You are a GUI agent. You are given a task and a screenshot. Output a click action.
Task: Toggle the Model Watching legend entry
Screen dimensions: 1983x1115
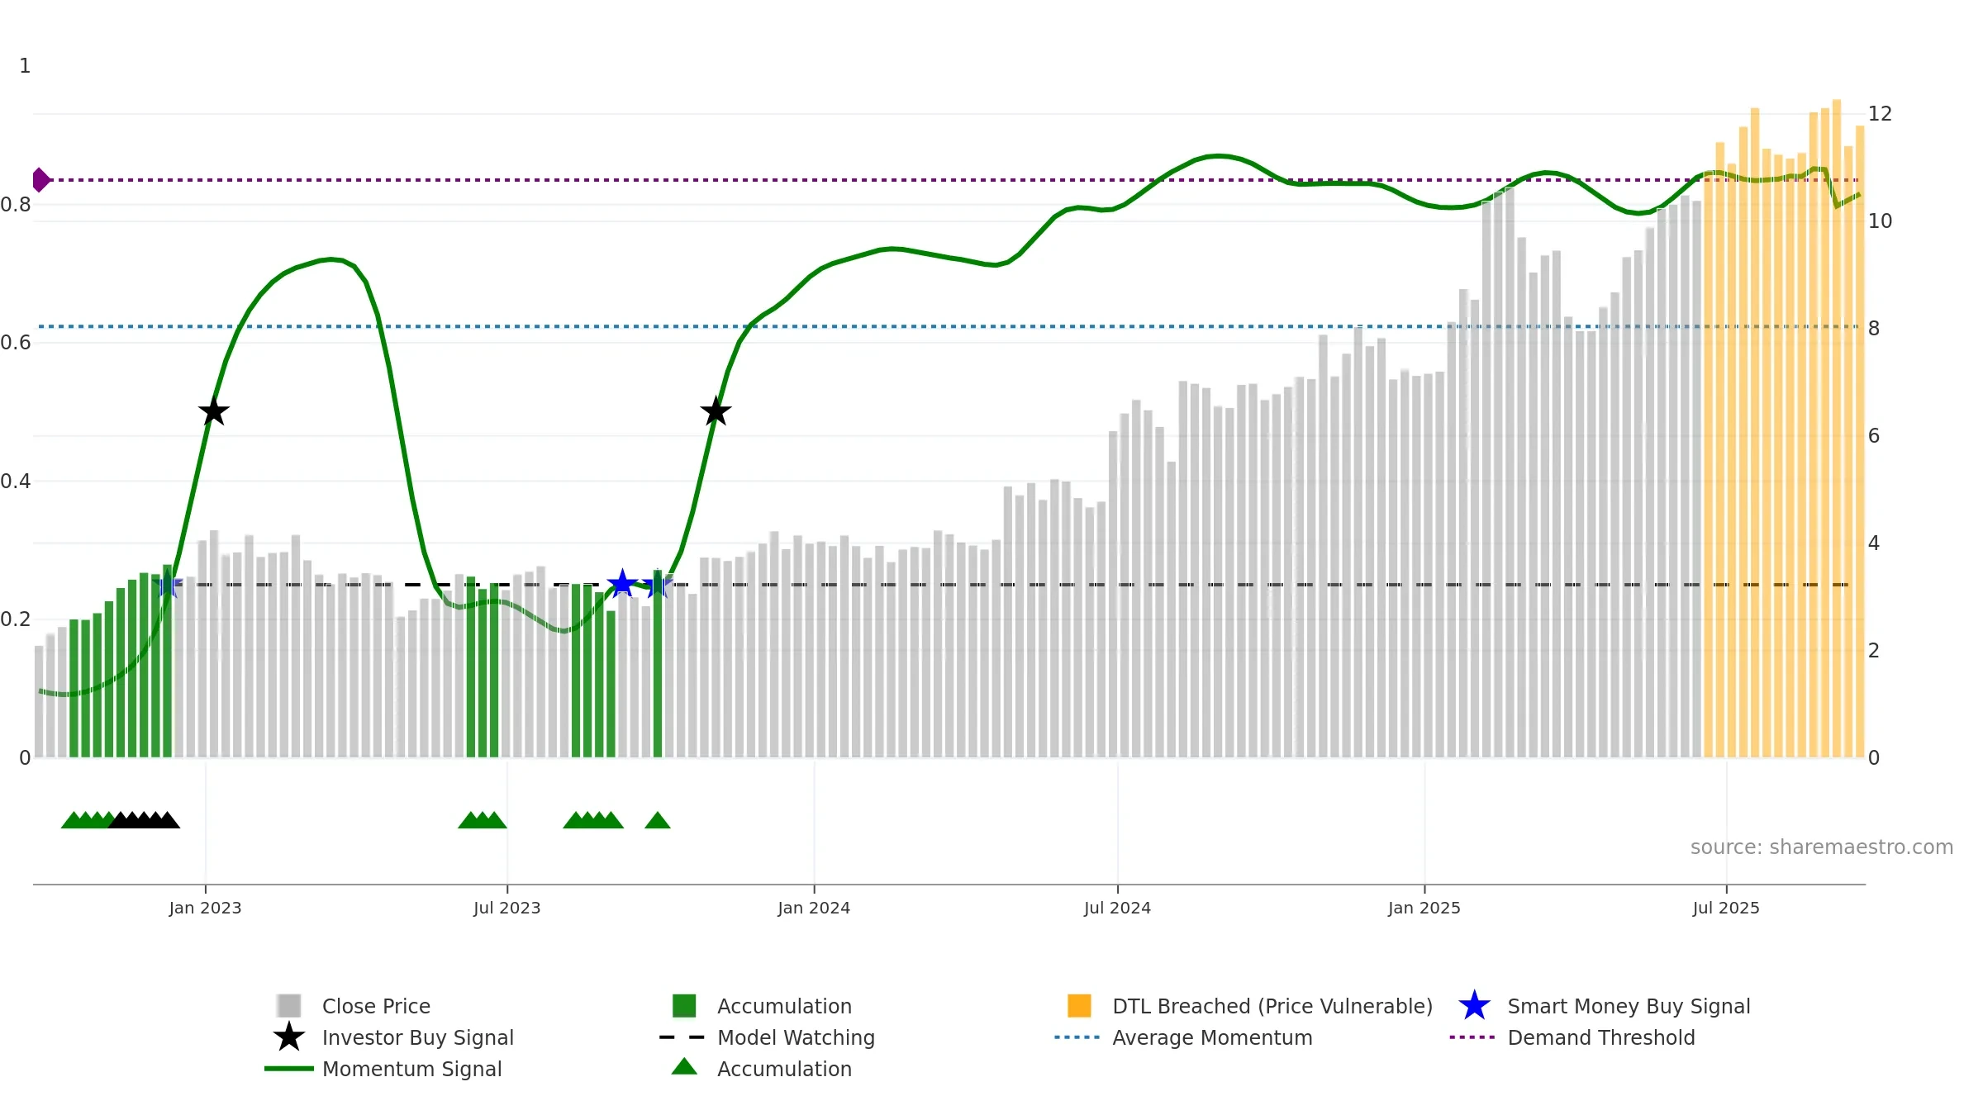[x=767, y=1037]
